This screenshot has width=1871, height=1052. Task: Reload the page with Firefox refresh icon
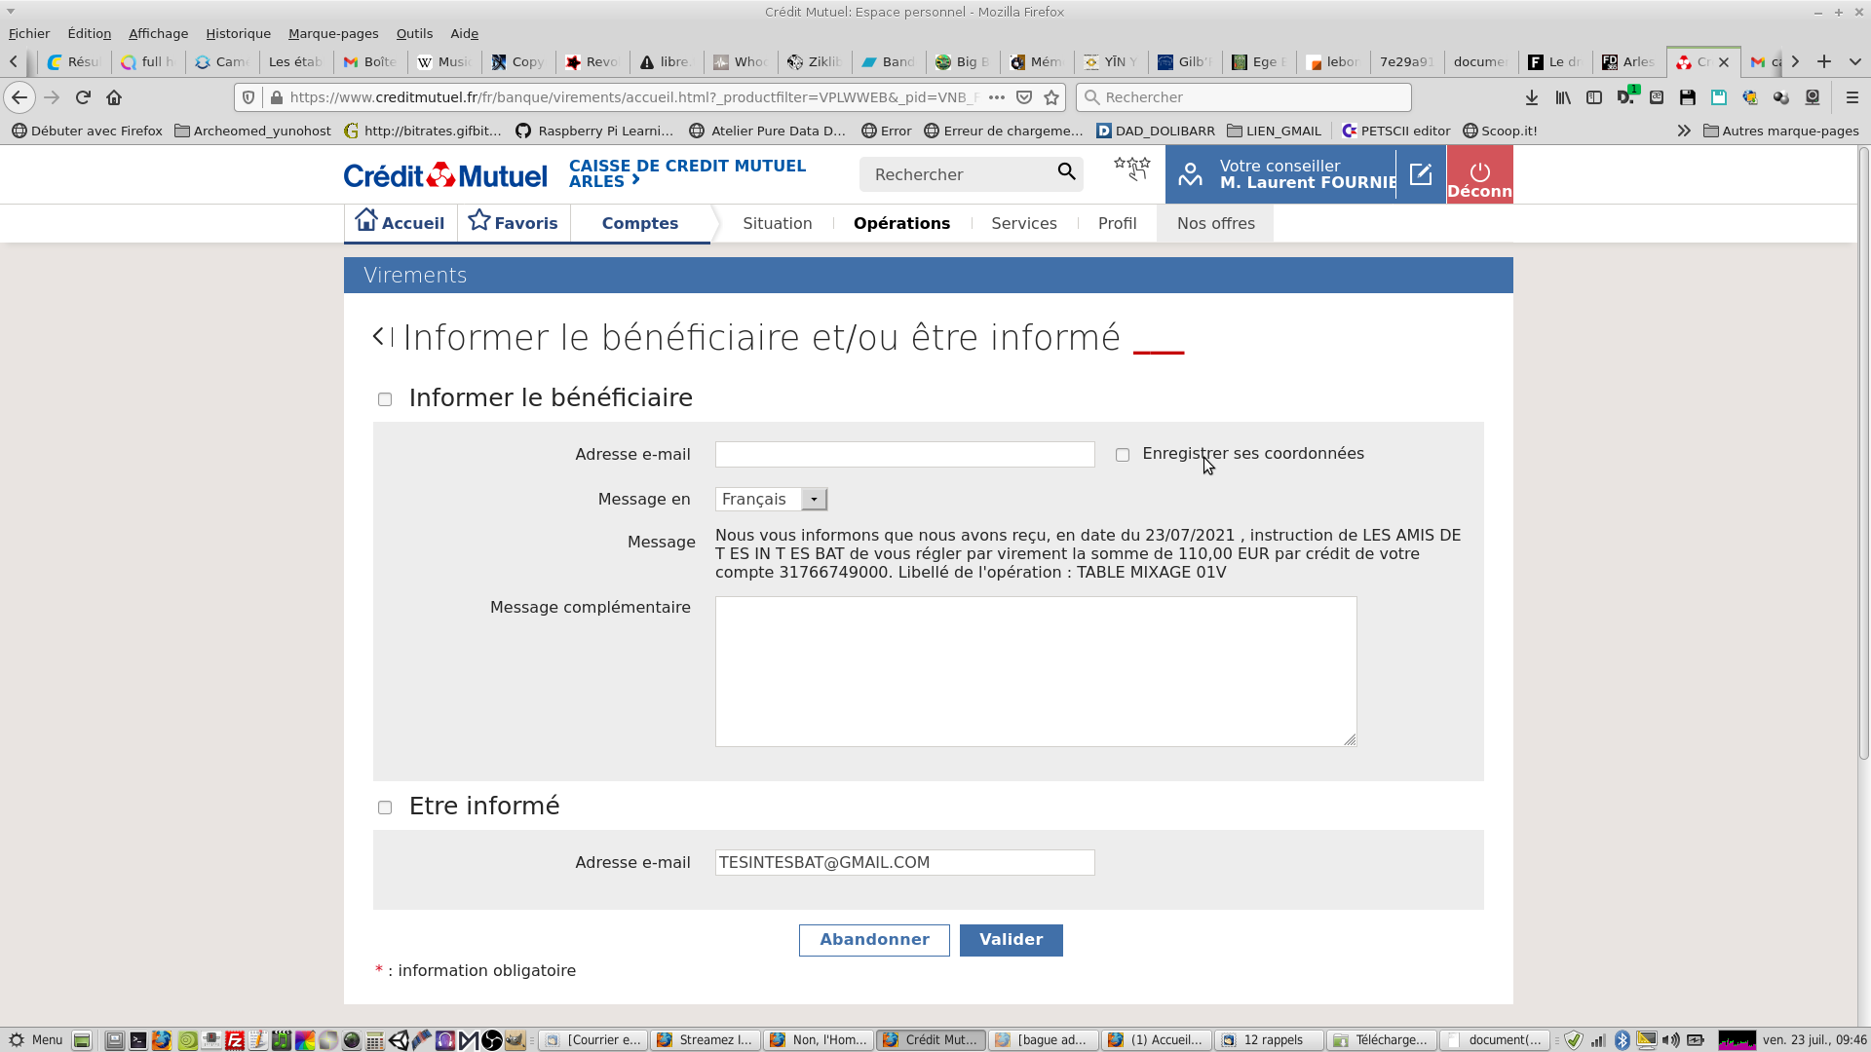[83, 97]
